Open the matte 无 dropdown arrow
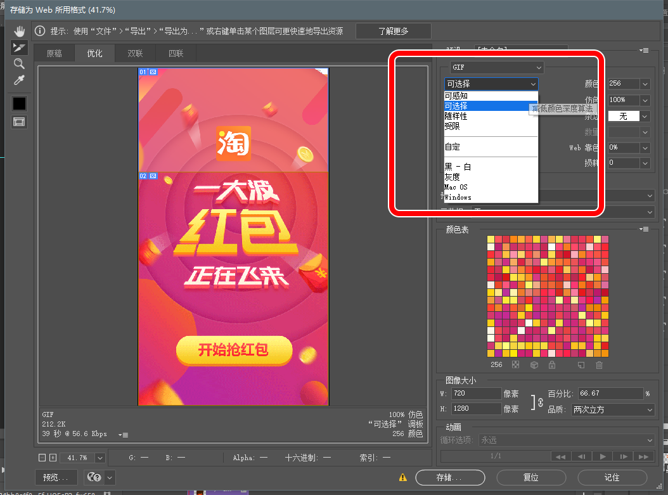 (645, 116)
